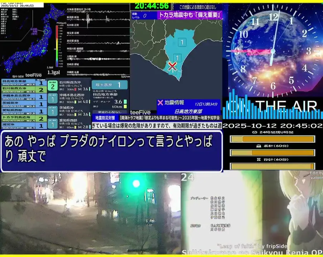Click teeFive logo under the Japan PGA map
Viewport: 323px width, 257px height.
tap(33, 75)
